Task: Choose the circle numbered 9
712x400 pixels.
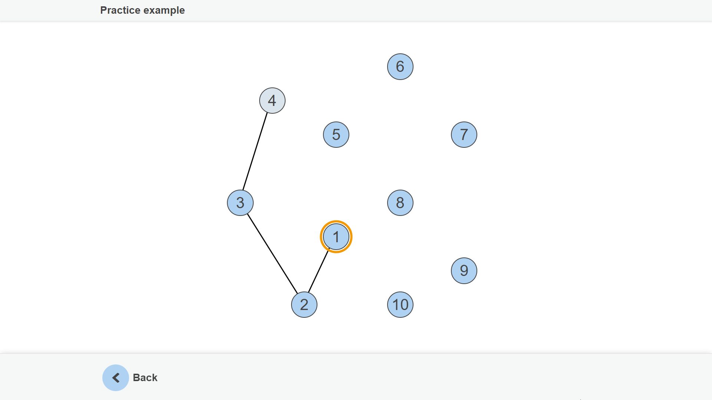Action: click(x=464, y=271)
